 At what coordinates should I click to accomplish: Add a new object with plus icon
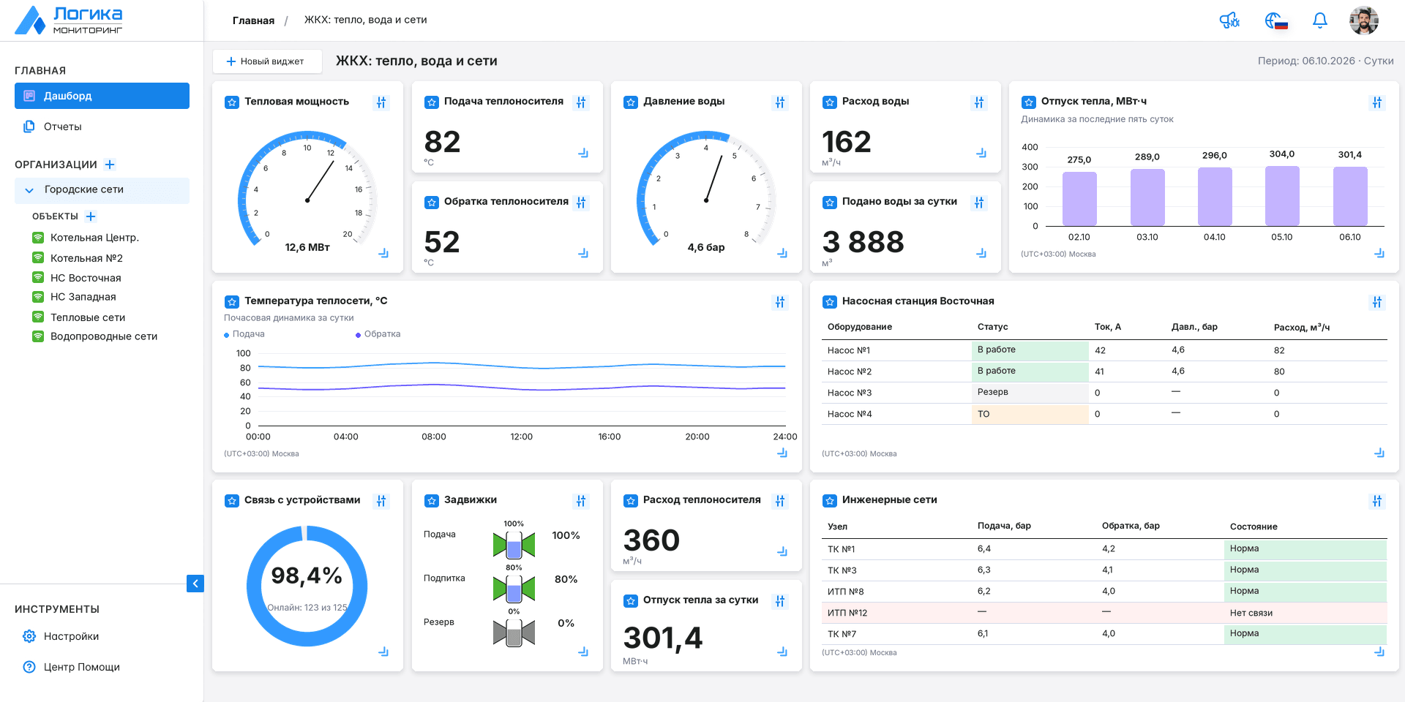[x=91, y=216]
